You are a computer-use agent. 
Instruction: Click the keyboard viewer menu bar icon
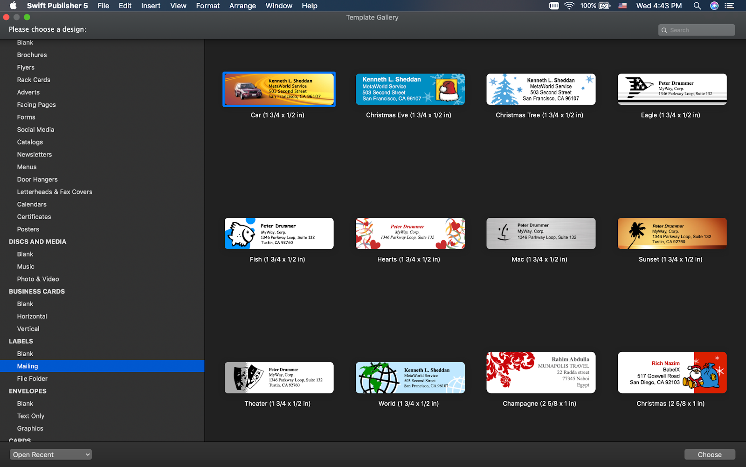pos(554,6)
